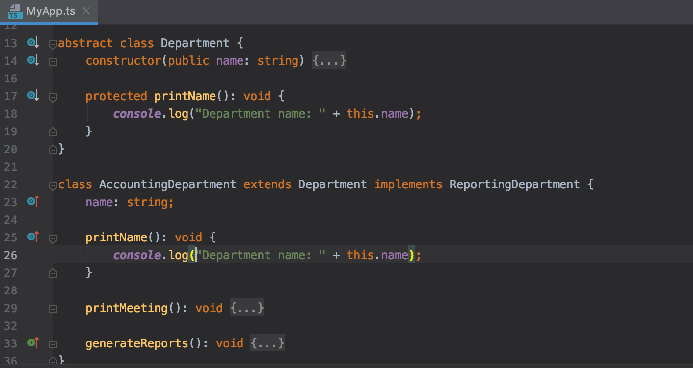
Task: Click the fold-end arrow icon at the Department closing brace
Action: point(53,149)
